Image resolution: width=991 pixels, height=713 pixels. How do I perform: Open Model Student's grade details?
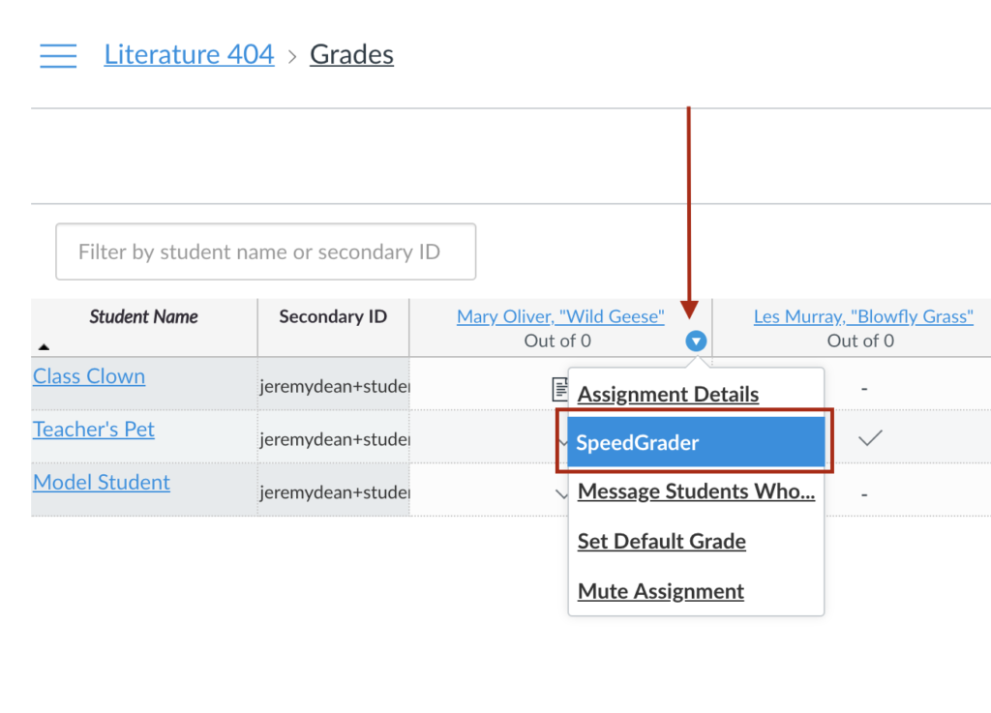click(x=101, y=482)
